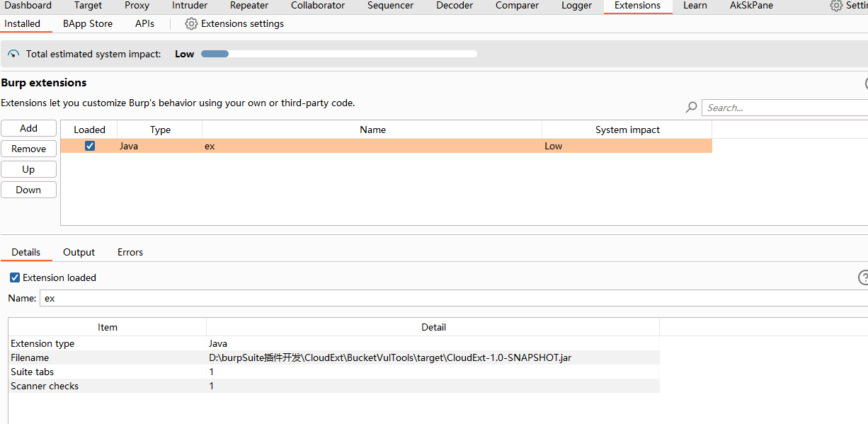Screen dimensions: 868x424
Task: Click the Add button to load an extension
Action: (x=28, y=128)
